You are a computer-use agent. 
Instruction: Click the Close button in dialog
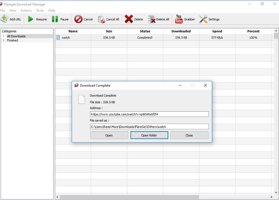point(189,135)
